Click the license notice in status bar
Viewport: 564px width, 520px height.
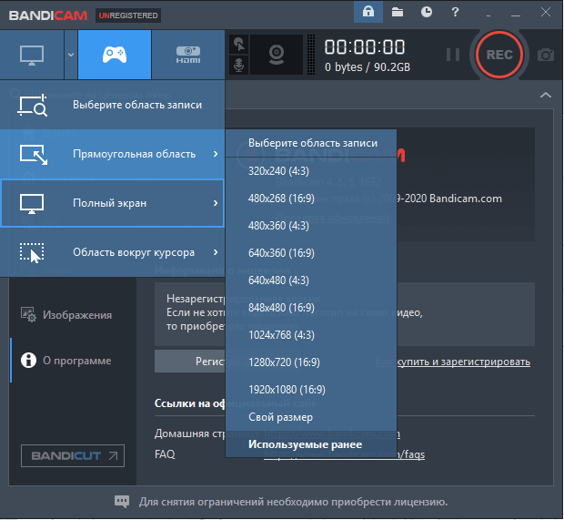pos(293,502)
